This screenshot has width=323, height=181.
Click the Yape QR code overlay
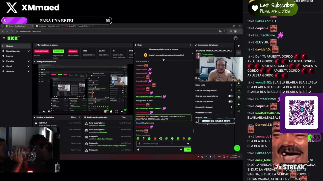click(x=302, y=112)
